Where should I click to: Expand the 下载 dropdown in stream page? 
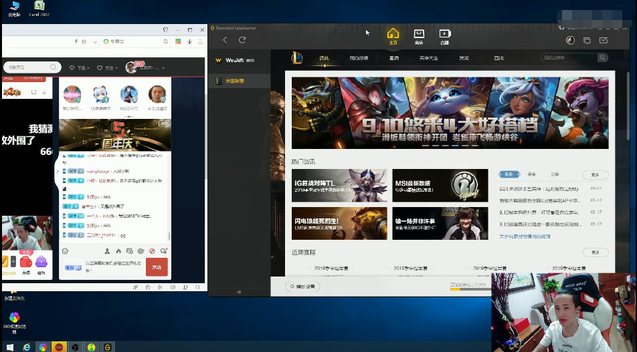coord(79,68)
